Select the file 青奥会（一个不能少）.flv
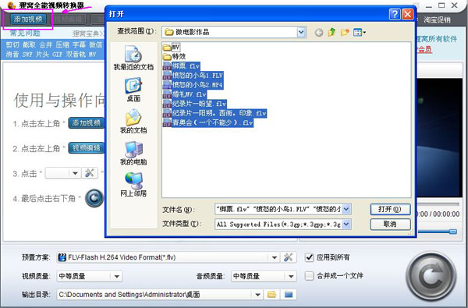 [x=208, y=122]
